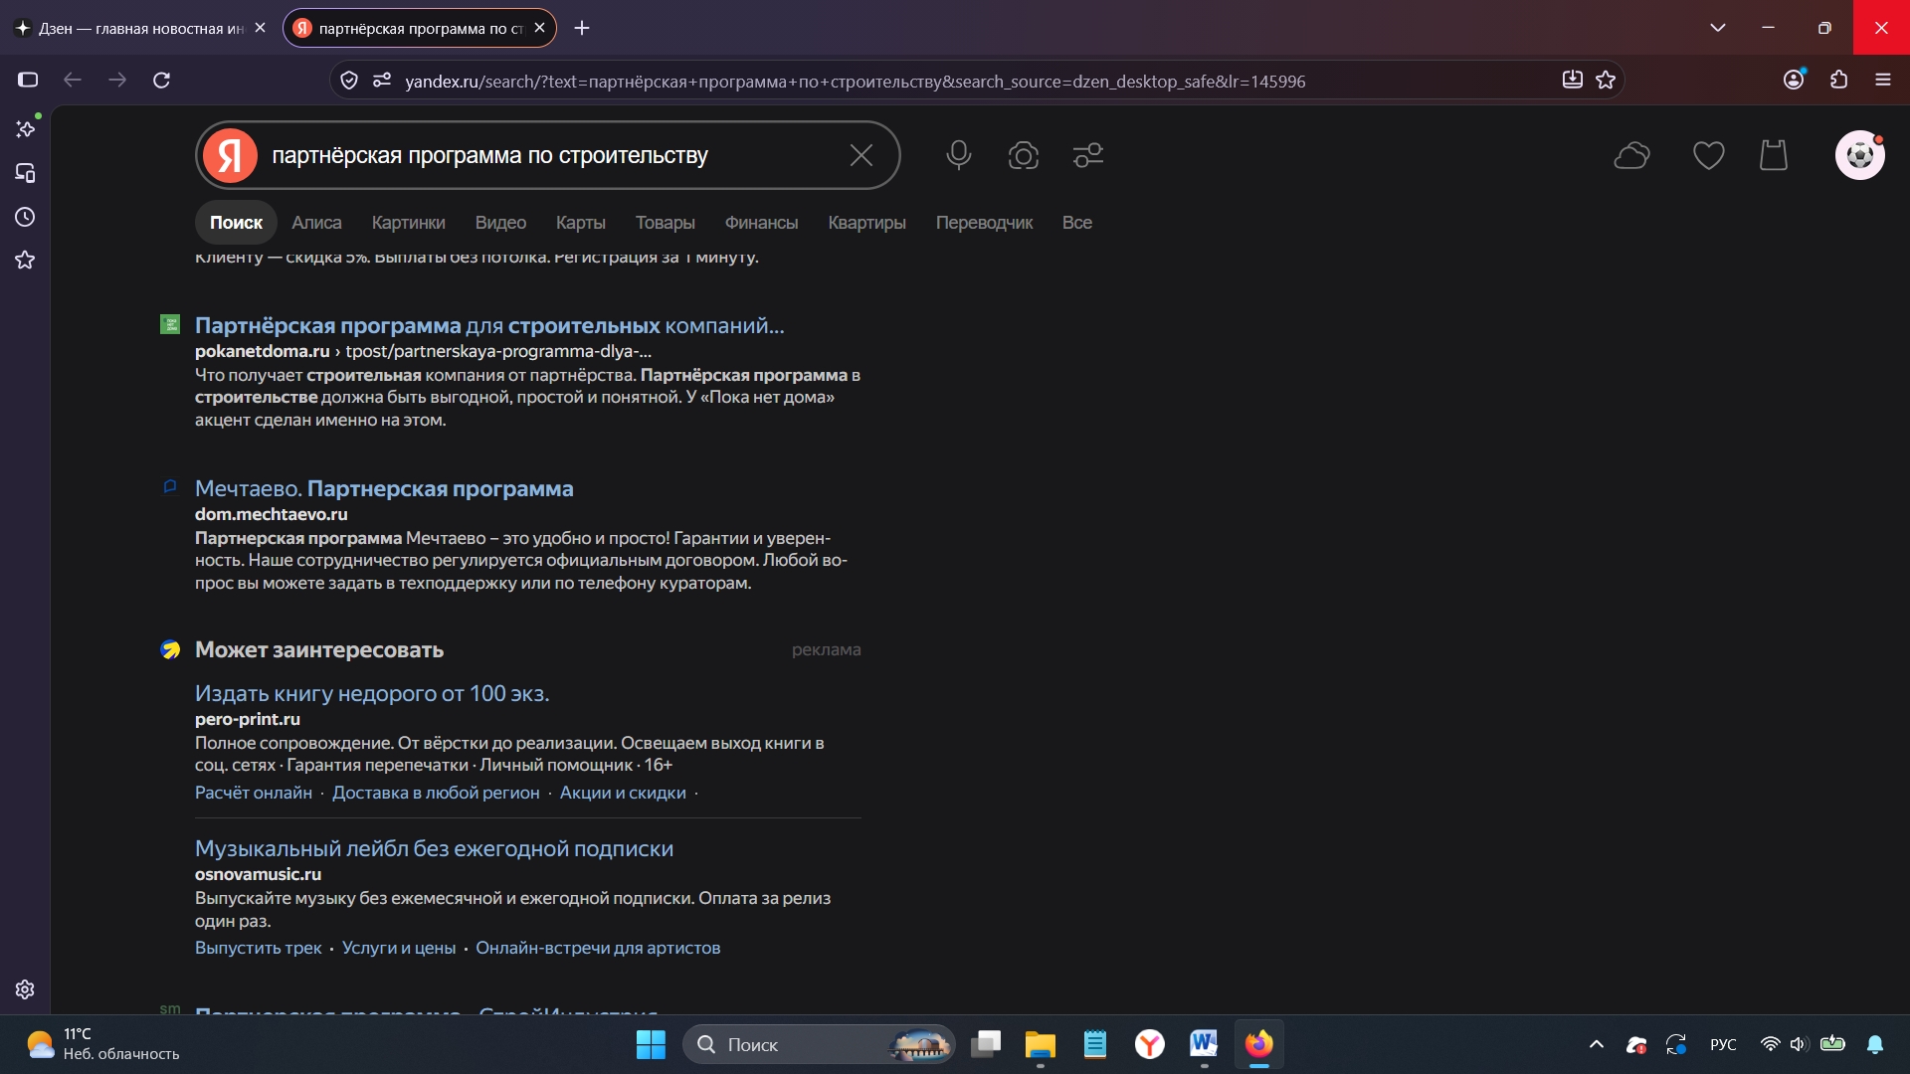
Task: Open sidebar history clock icon
Action: pyautogui.click(x=26, y=217)
